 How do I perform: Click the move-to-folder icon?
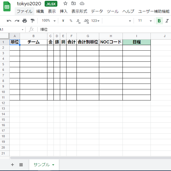click(x=73, y=4)
